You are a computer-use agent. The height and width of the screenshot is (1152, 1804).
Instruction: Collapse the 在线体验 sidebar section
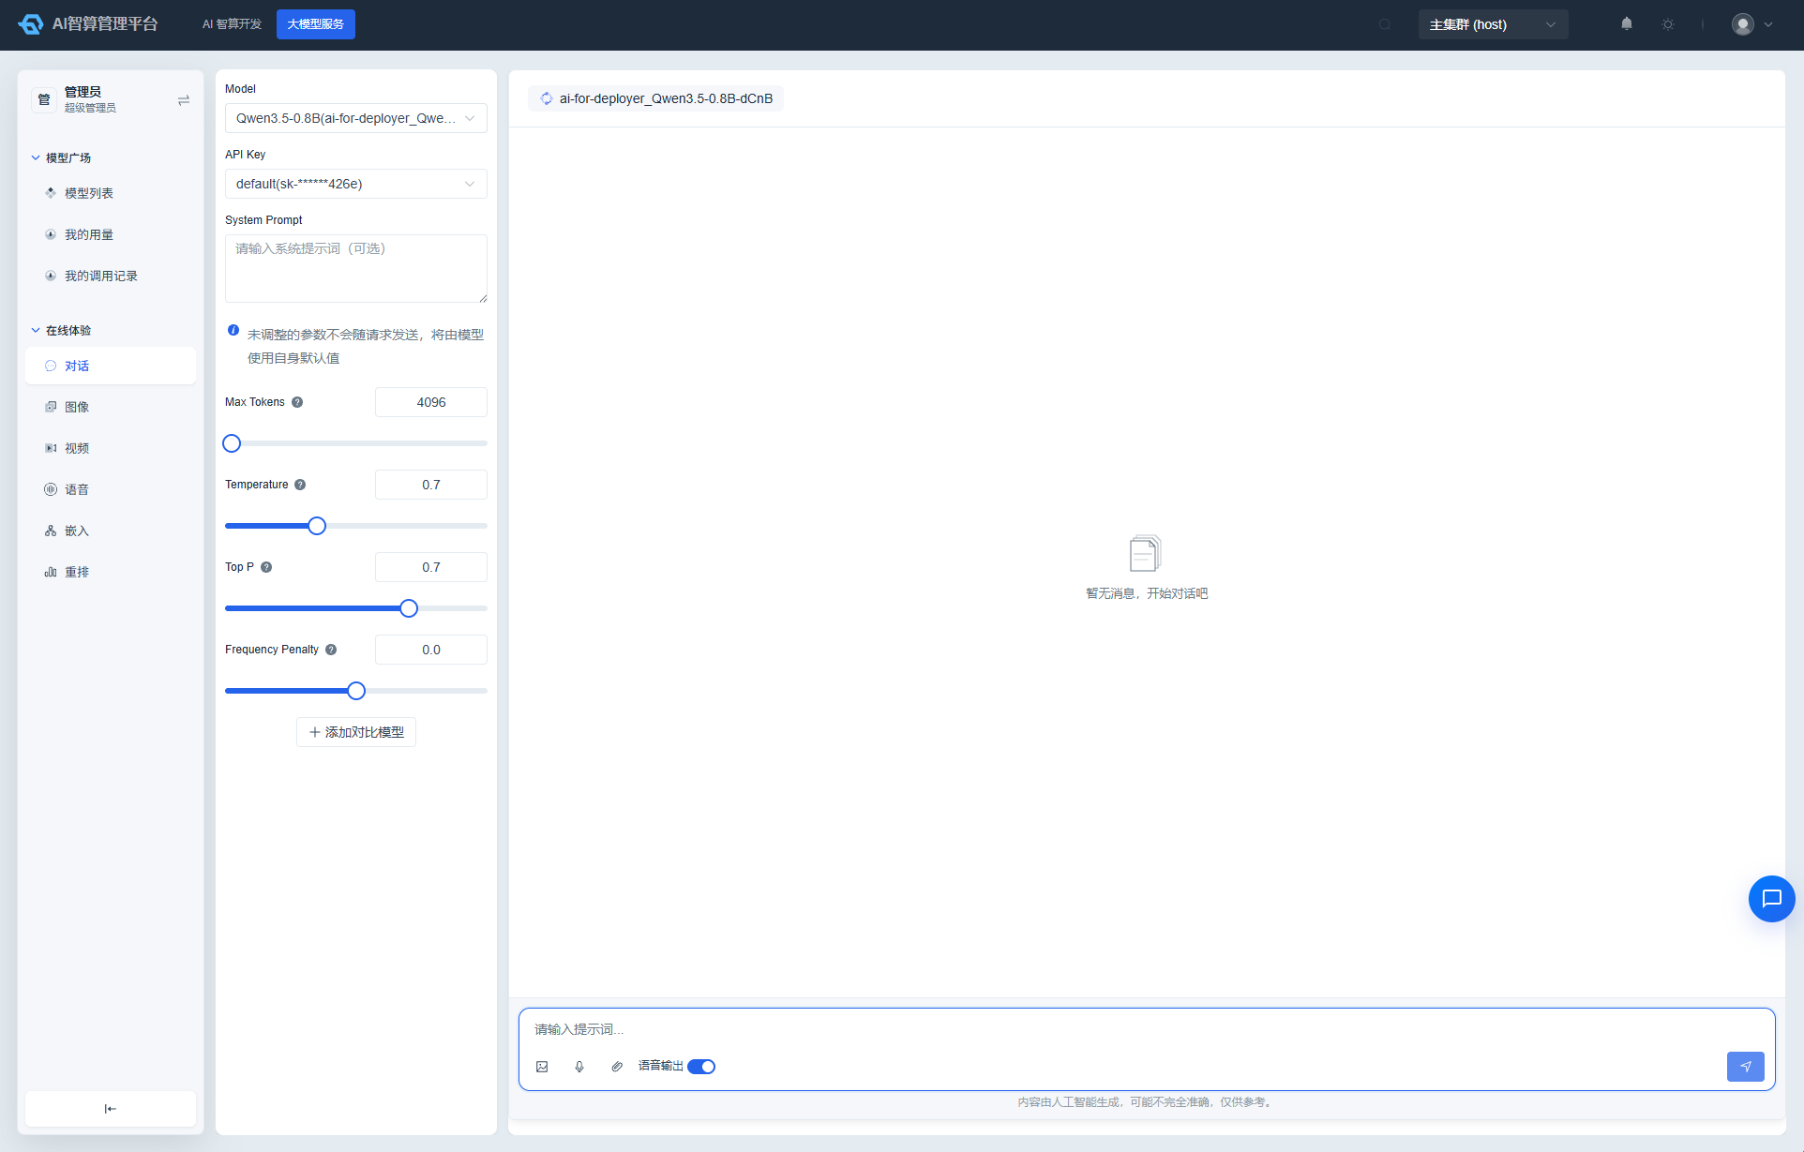(62, 330)
